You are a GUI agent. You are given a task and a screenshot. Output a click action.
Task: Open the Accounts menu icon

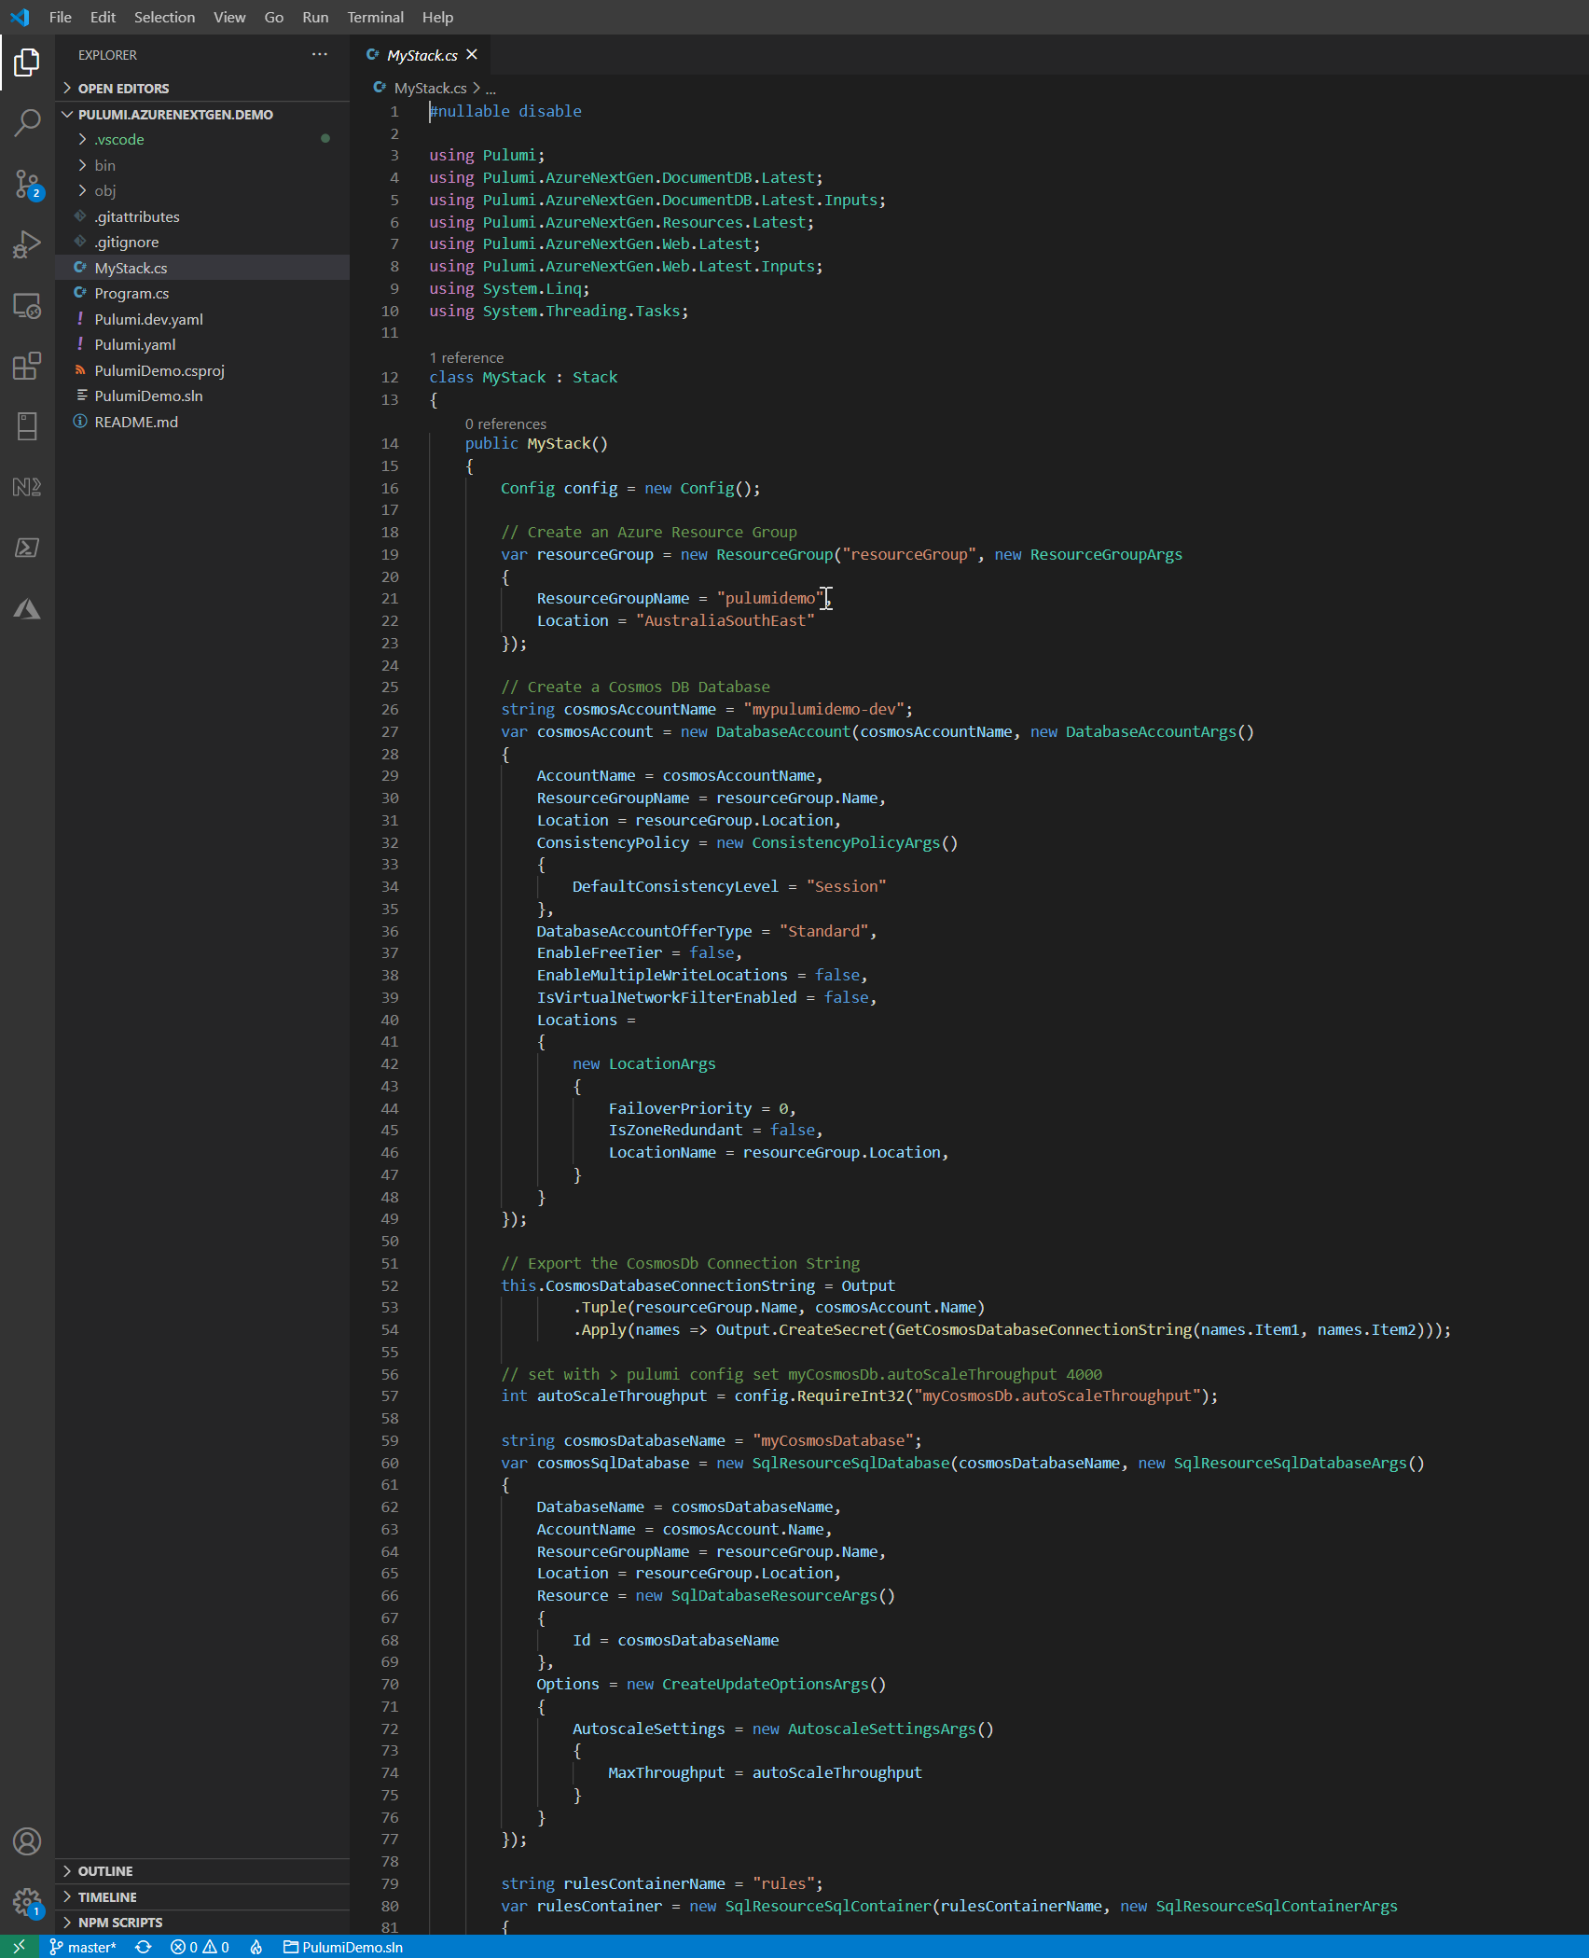[x=27, y=1841]
